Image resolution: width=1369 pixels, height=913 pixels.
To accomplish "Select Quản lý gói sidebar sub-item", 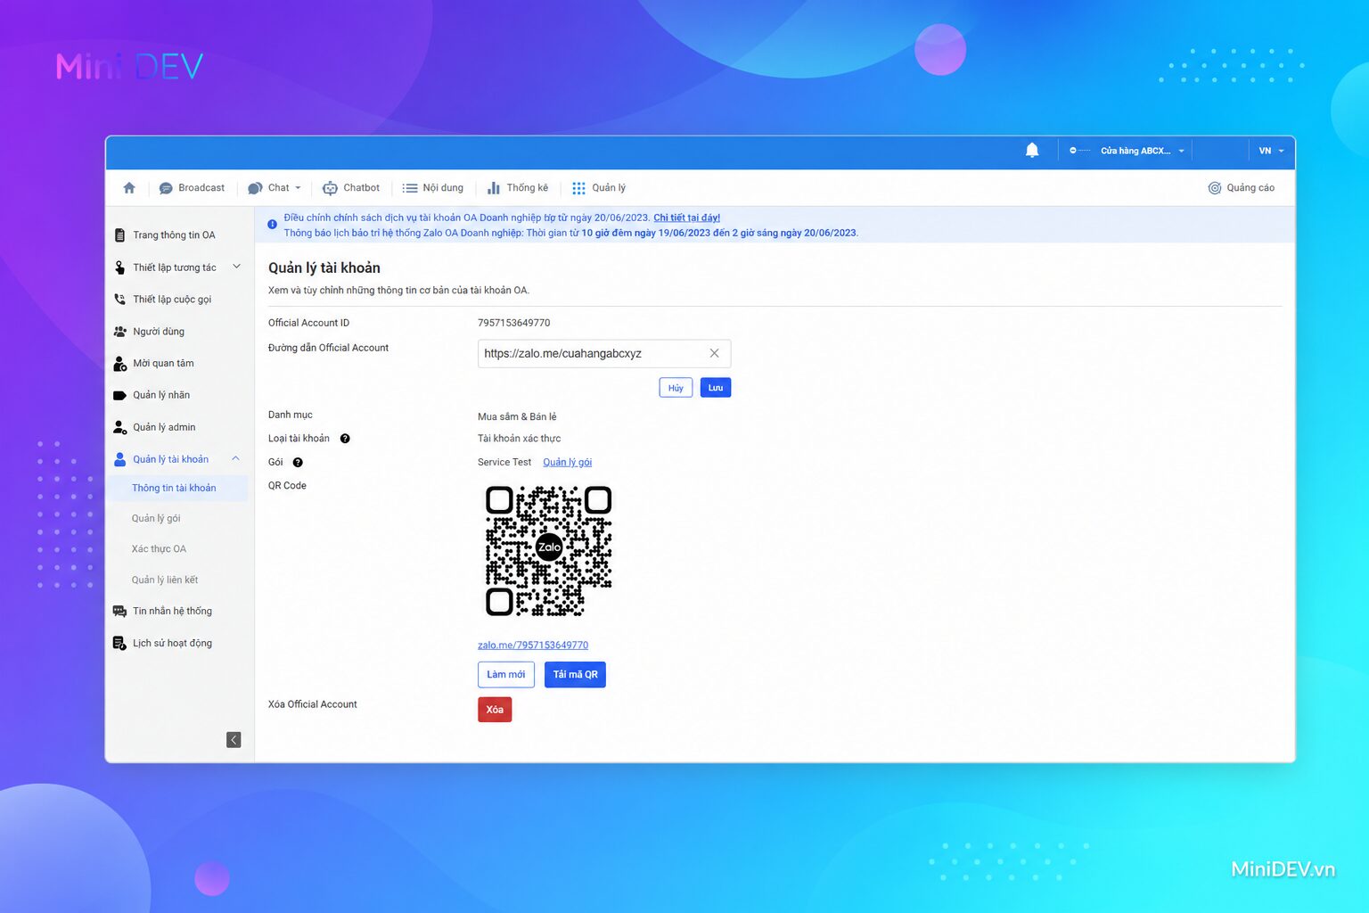I will [x=156, y=519].
